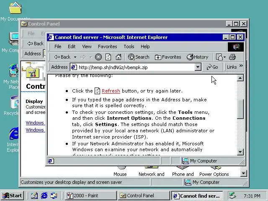
Task: Click Control Panel scrollbar down arrow
Action: coord(243,174)
